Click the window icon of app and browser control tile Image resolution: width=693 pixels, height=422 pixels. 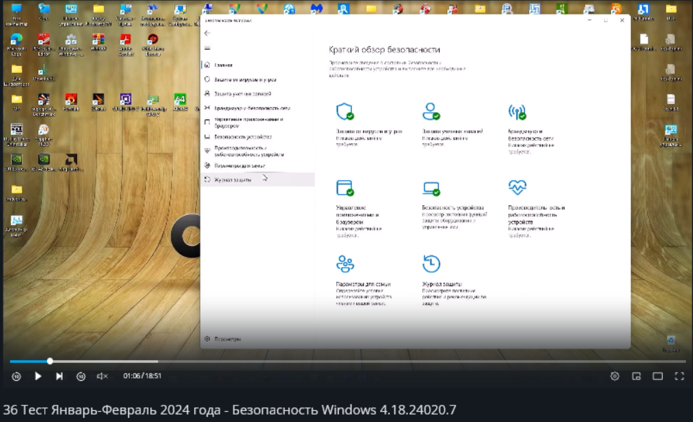[344, 188]
